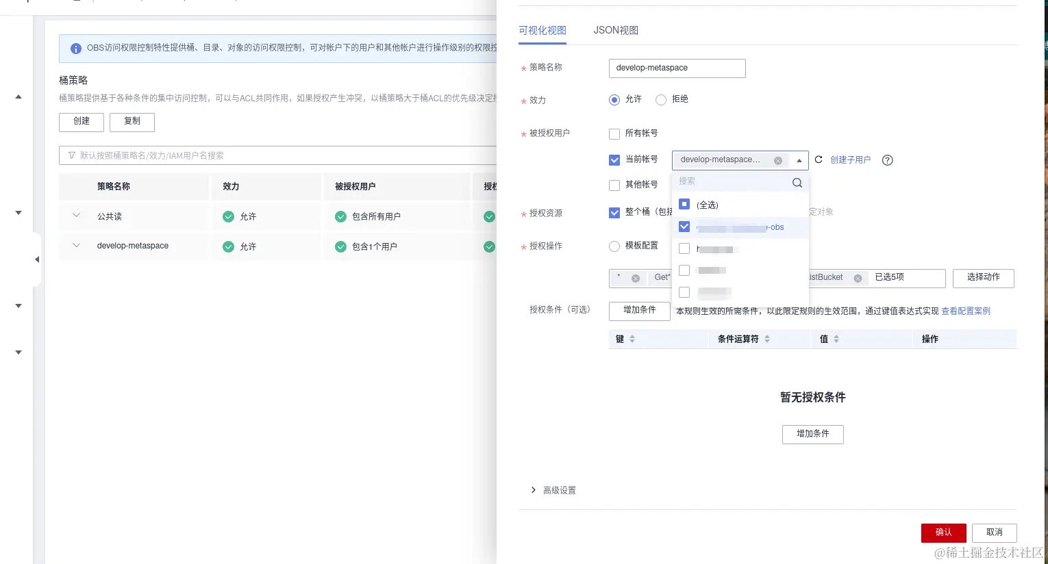Click the 已选5项 text
The height and width of the screenshot is (564, 1048).
click(890, 278)
